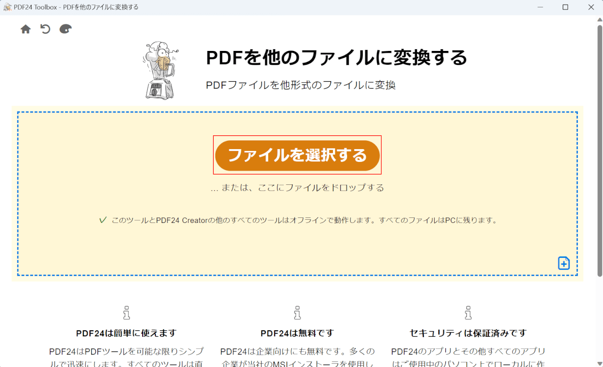Click the PDF24は無料です heading
The image size is (603, 367).
click(297, 333)
